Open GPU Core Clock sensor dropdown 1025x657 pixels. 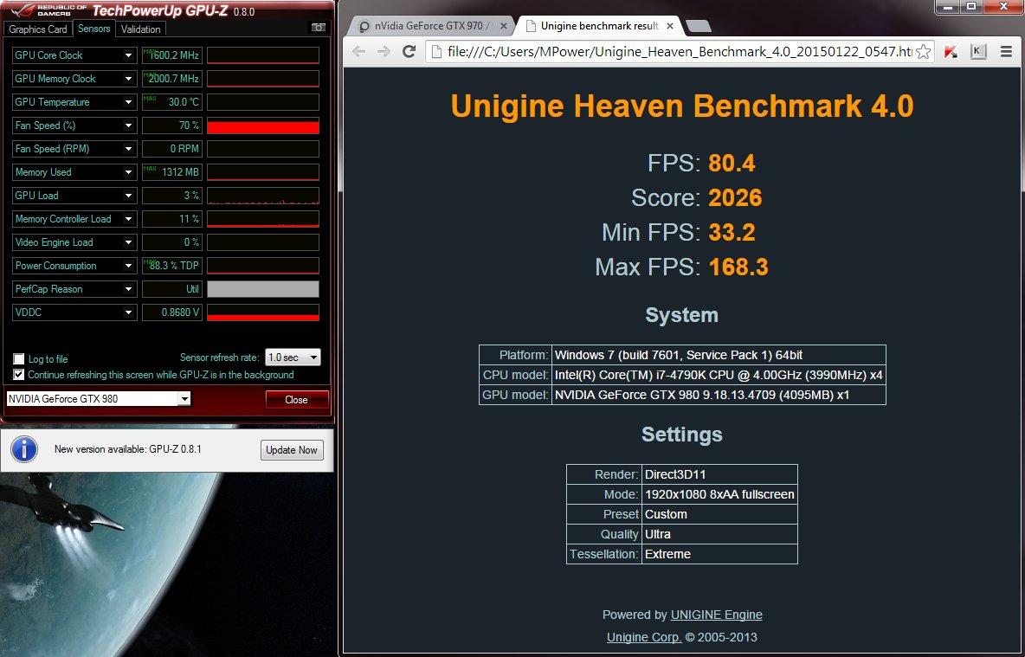(129, 55)
